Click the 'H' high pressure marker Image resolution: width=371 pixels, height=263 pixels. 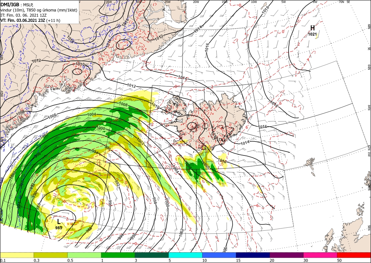pyautogui.click(x=312, y=28)
